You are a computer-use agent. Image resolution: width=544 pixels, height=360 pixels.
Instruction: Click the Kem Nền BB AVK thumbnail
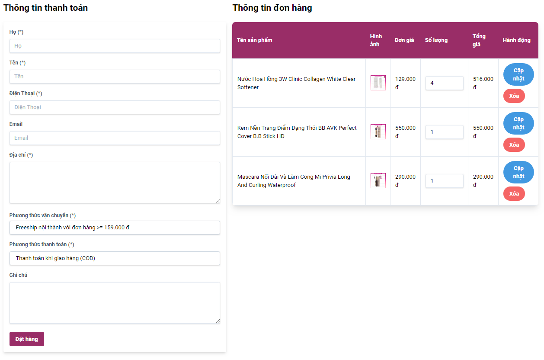378,132
